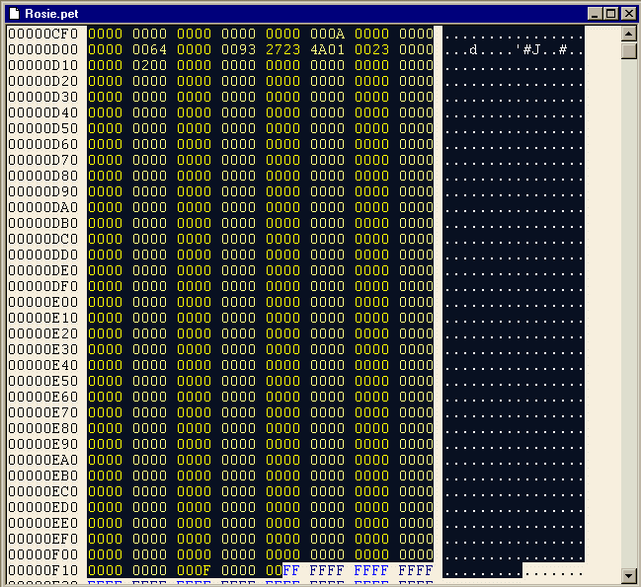
Task: Select hex value 0023
Action: [x=371, y=49]
